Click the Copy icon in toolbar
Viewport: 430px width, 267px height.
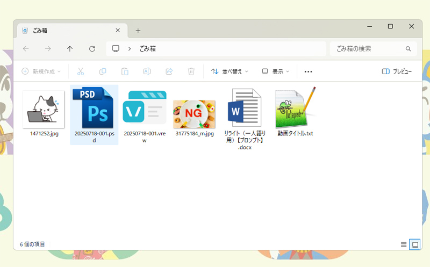[103, 71]
